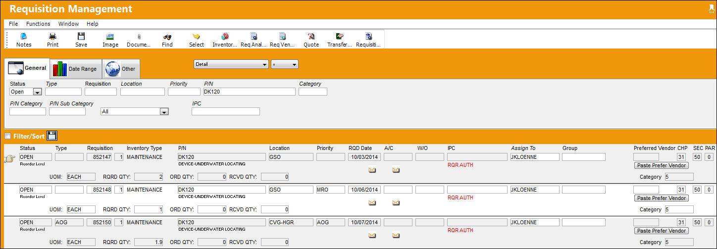
Task: Click Paste Prefer Vendor for requisition 852150
Action: [x=661, y=231]
